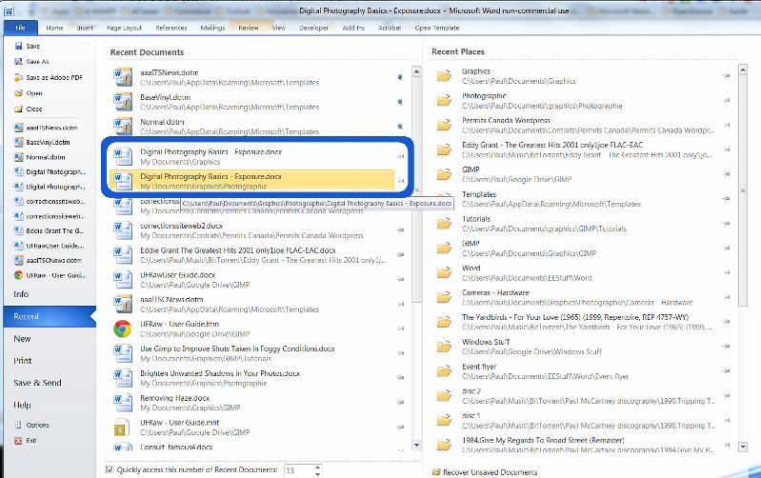The width and height of the screenshot is (761, 478).
Task: Click Chrome icon for UFRaw - User Guid.. in sidebar
Action: click(18, 275)
